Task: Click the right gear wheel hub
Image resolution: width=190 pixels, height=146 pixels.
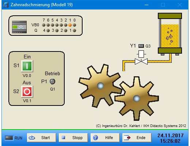Action: 137,99
